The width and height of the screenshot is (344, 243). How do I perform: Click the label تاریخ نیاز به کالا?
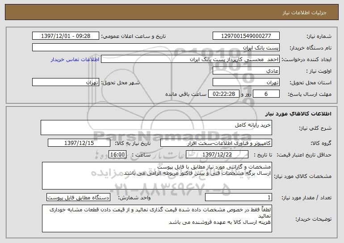(133, 143)
